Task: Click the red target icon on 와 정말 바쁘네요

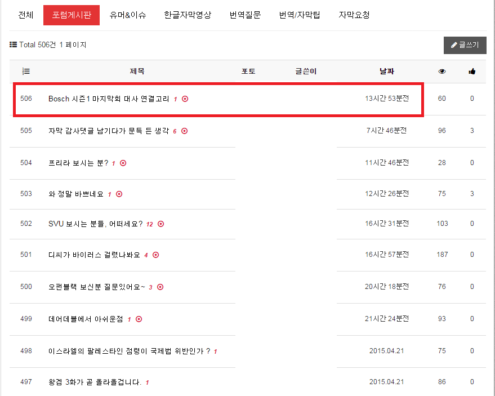Action: (119, 194)
